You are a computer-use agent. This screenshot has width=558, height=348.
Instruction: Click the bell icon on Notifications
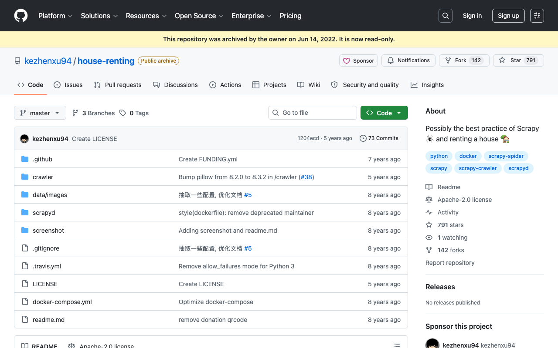pyautogui.click(x=391, y=60)
